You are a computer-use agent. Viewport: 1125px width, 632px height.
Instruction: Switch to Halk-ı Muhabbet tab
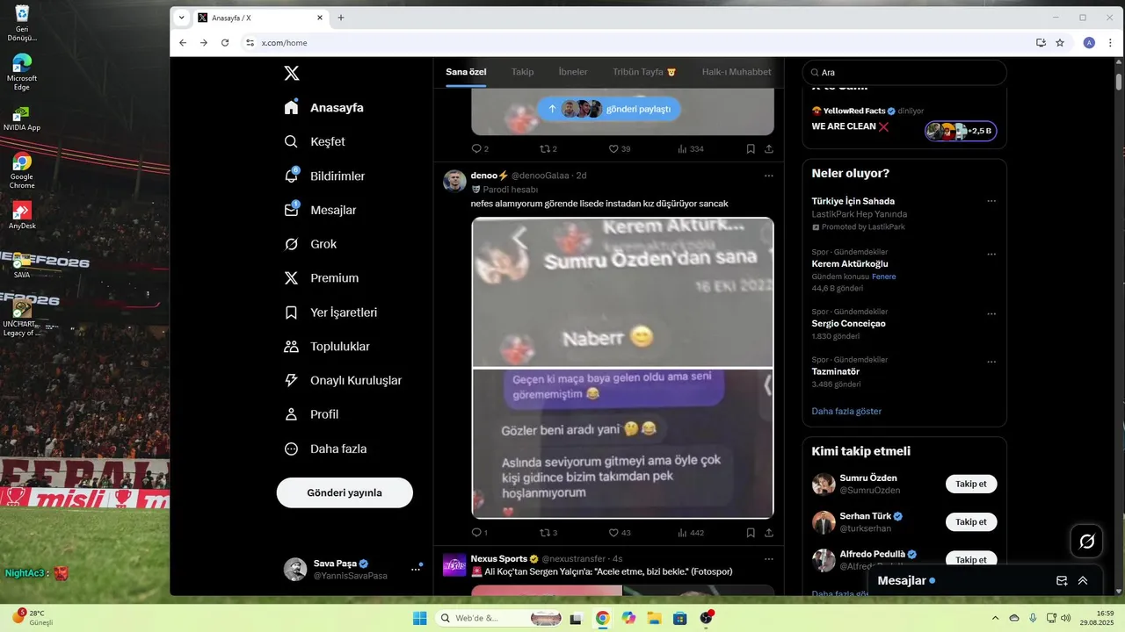click(737, 72)
